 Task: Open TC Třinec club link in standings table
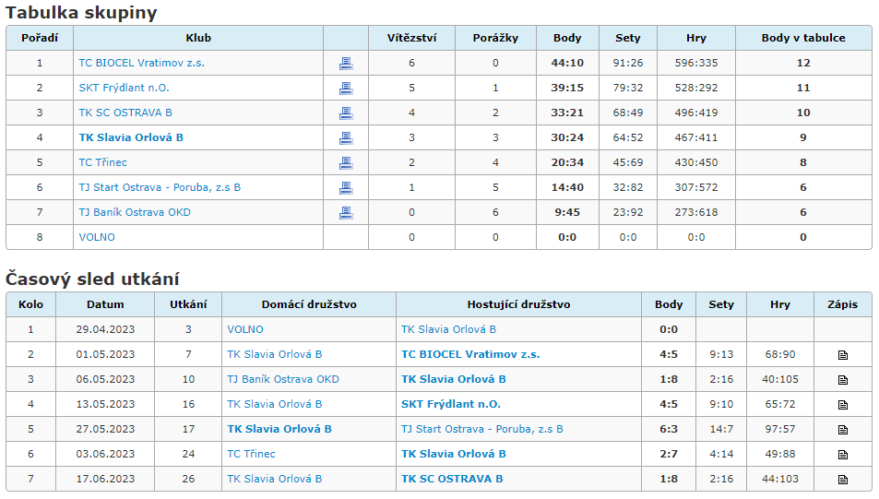coord(102,162)
